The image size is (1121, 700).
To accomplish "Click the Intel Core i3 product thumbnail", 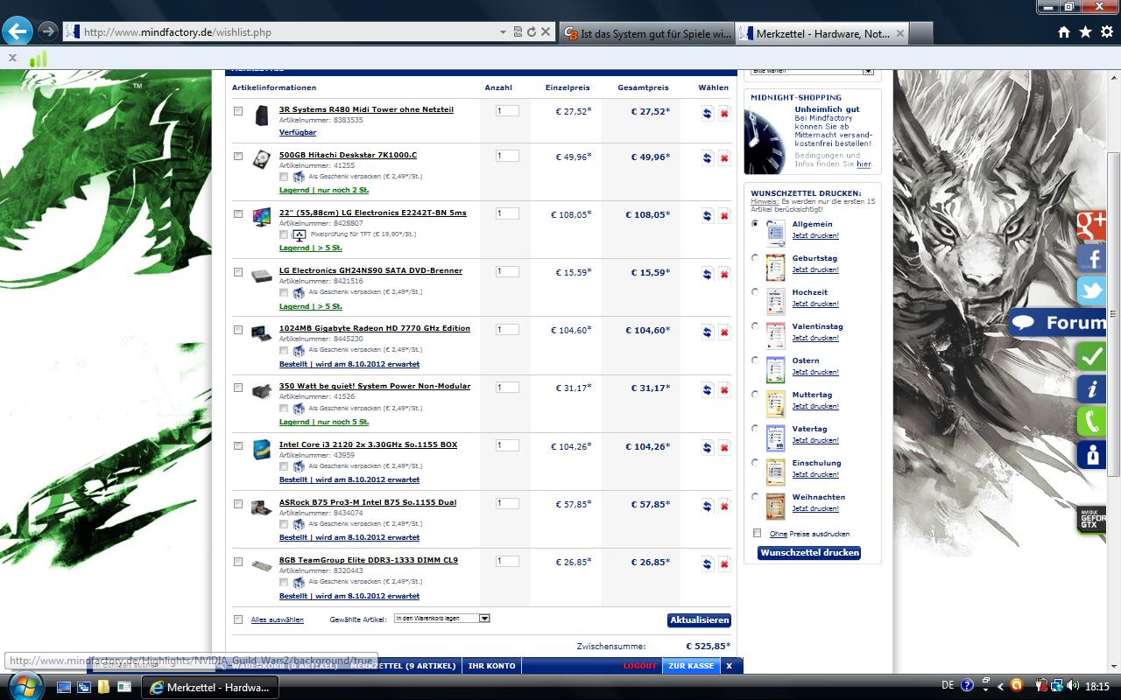I will pyautogui.click(x=261, y=450).
